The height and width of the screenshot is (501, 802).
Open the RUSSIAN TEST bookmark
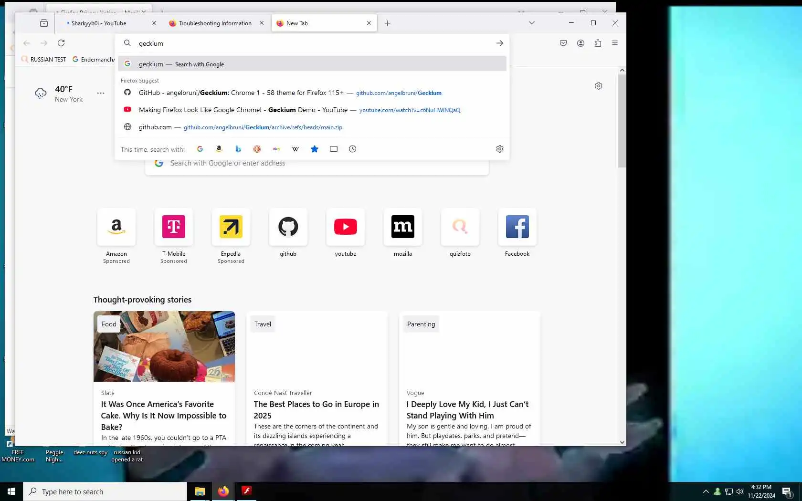pos(43,59)
